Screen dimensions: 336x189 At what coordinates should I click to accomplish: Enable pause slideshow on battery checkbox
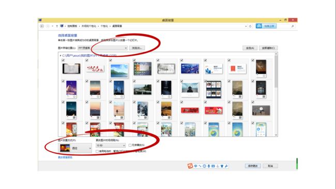pyautogui.click(x=97, y=151)
